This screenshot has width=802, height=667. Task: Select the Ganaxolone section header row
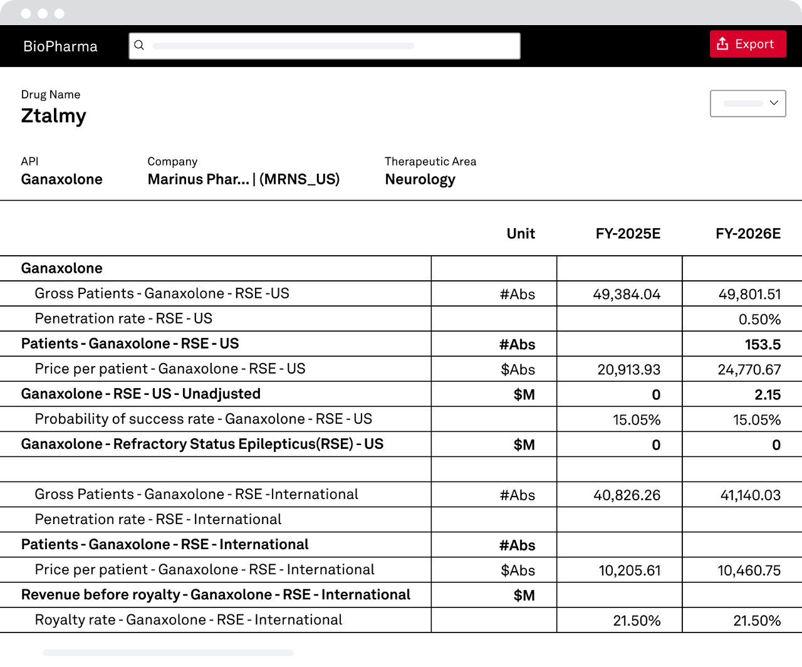(61, 268)
